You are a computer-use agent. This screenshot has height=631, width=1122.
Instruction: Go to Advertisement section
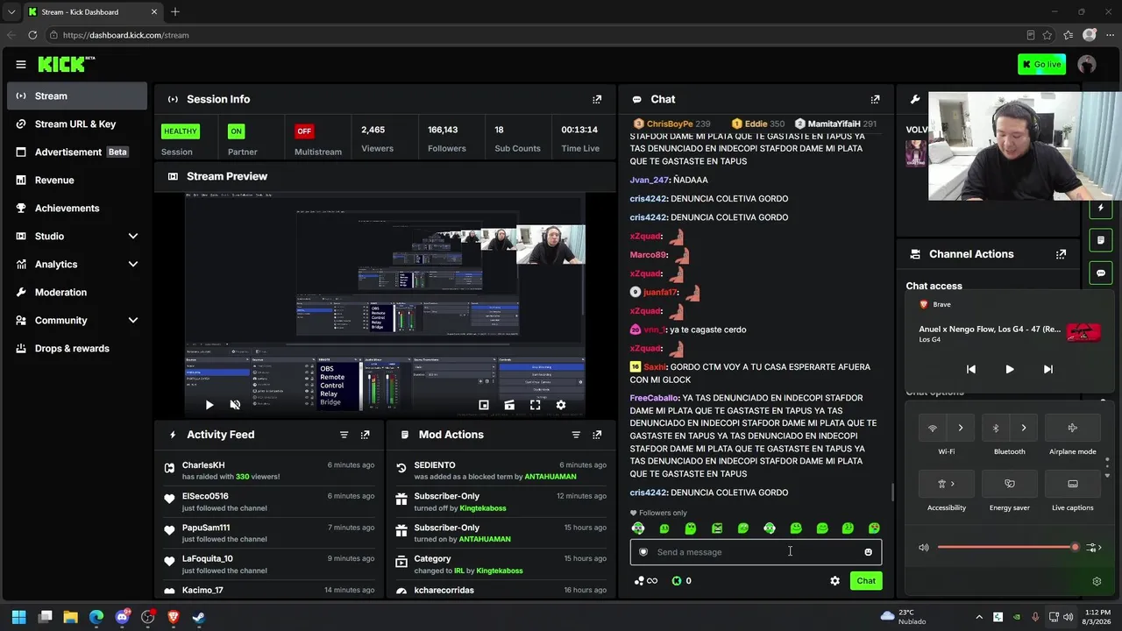point(77,152)
